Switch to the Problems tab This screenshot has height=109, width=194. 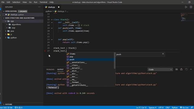(50, 69)
